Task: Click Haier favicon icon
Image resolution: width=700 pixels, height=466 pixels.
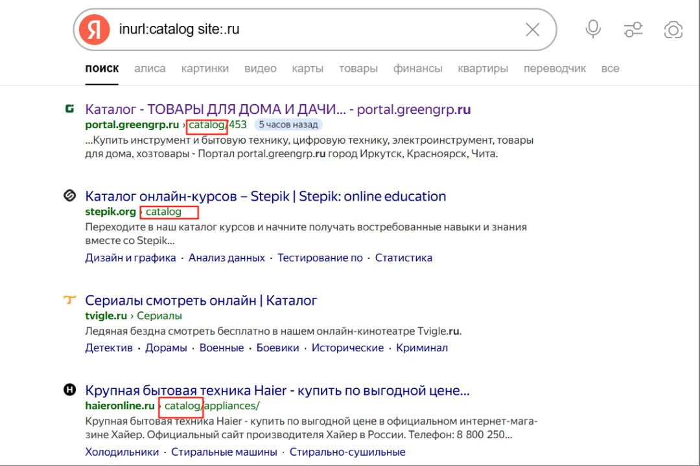Action: point(69,390)
